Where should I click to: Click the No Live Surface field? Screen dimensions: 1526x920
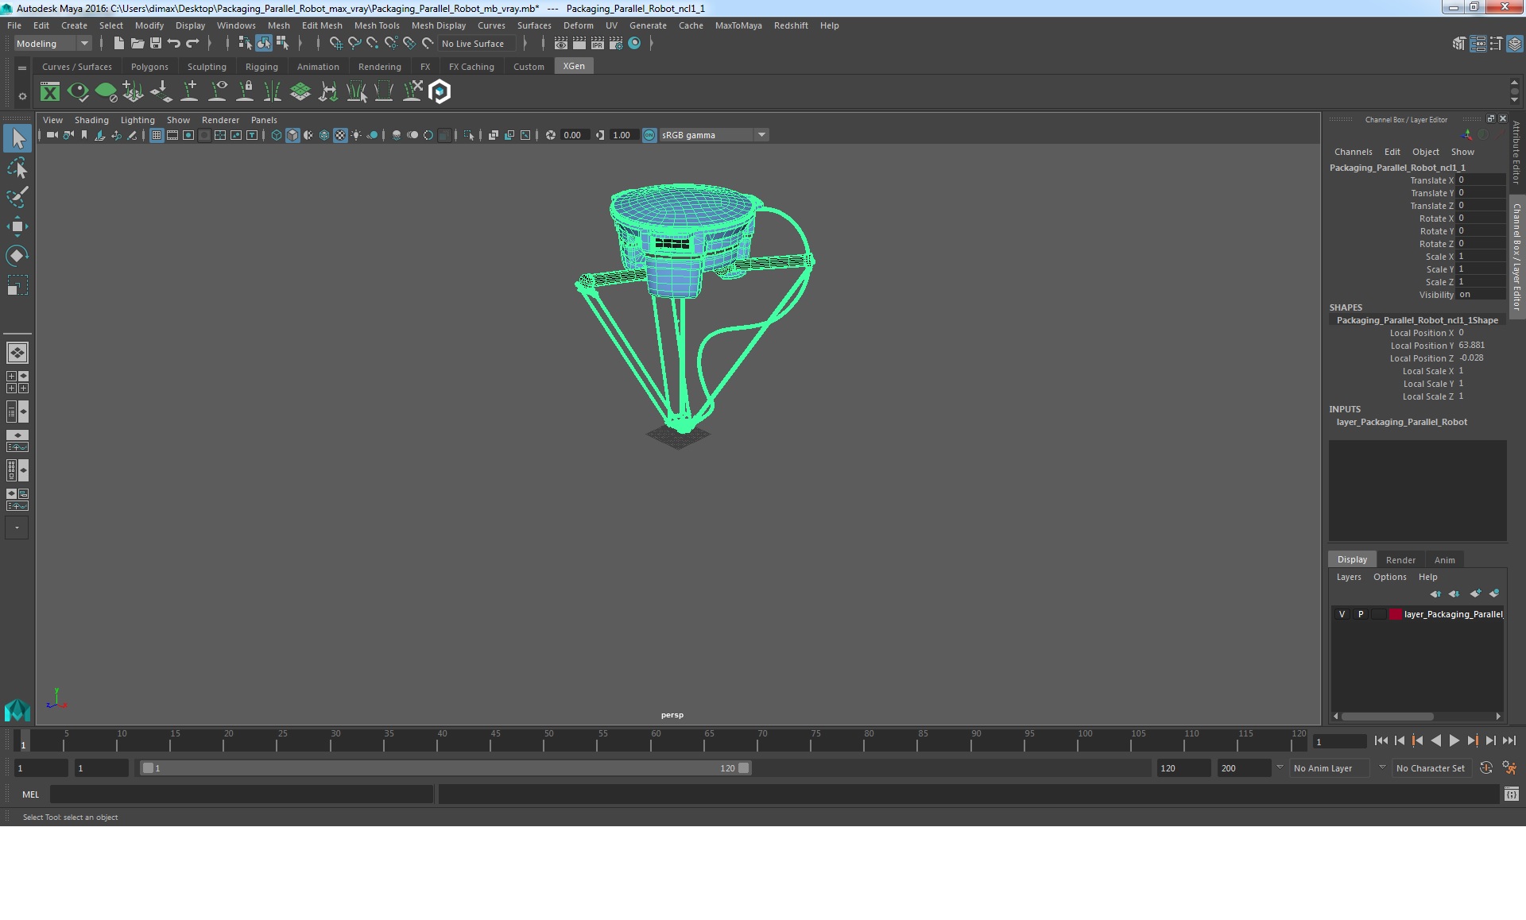pyautogui.click(x=475, y=44)
